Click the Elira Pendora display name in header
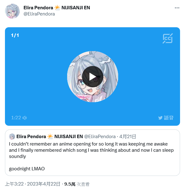185x192 pixels. (x=38, y=8)
